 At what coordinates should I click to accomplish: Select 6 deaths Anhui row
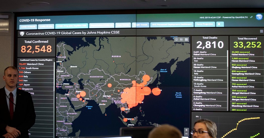coord(209,98)
